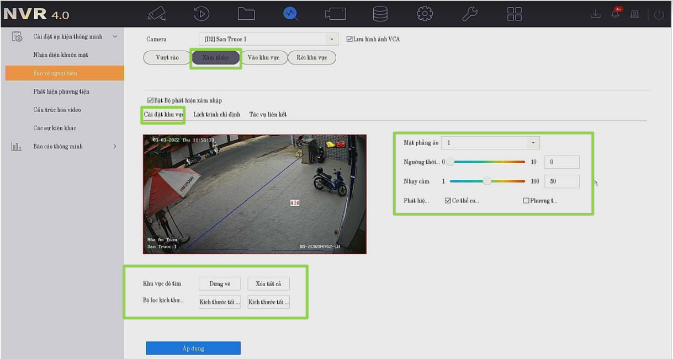
Task: Open the storage database icon
Action: coord(380,14)
